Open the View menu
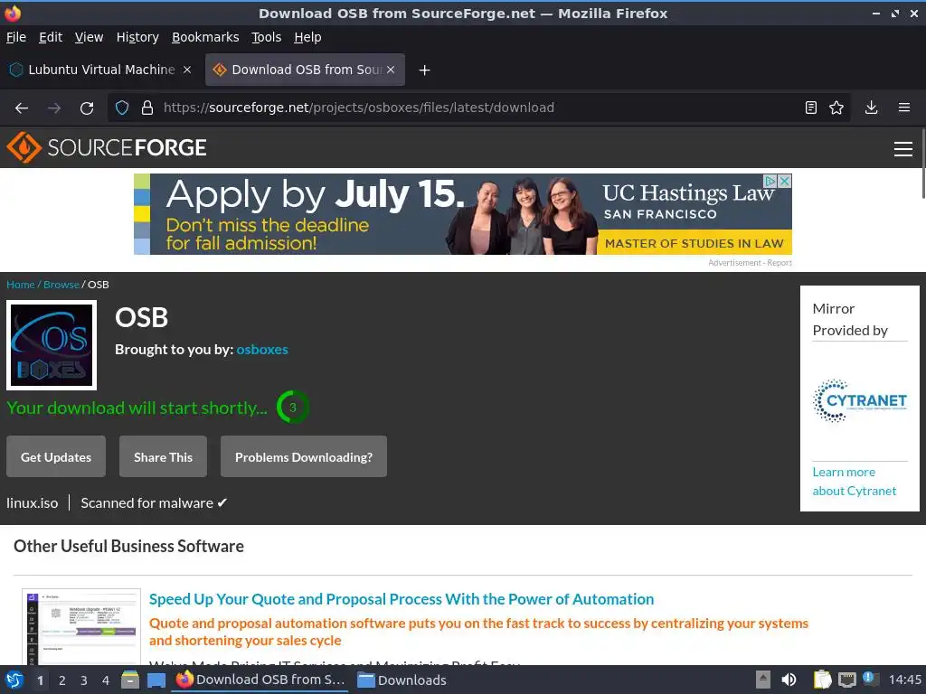The image size is (926, 694). pos(89,37)
